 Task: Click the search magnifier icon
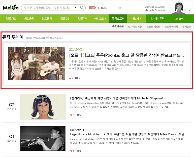click(82, 8)
